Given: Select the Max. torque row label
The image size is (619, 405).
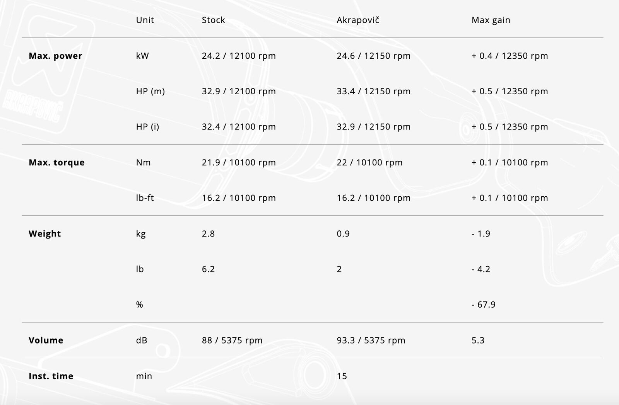Looking at the screenshot, I should [x=56, y=163].
